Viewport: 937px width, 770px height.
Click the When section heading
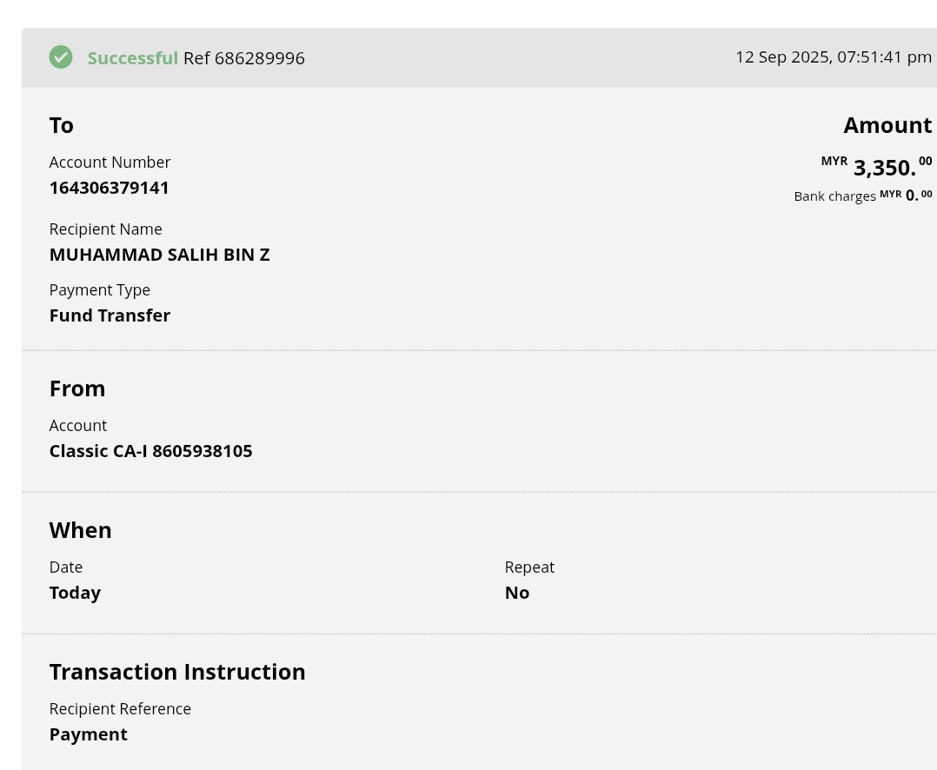pyautogui.click(x=80, y=530)
